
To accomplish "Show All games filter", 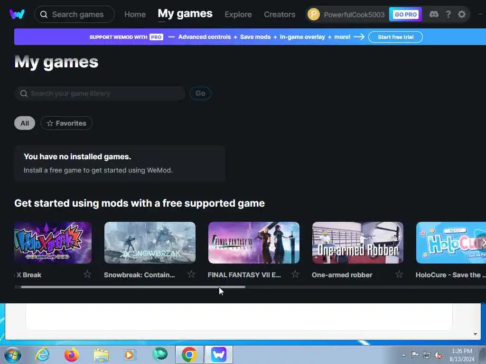I will [x=25, y=123].
